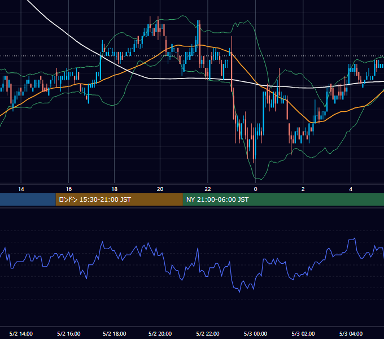Click the 5/2 16:00 time label
Viewport: 384px width, 339px height.
(69, 333)
